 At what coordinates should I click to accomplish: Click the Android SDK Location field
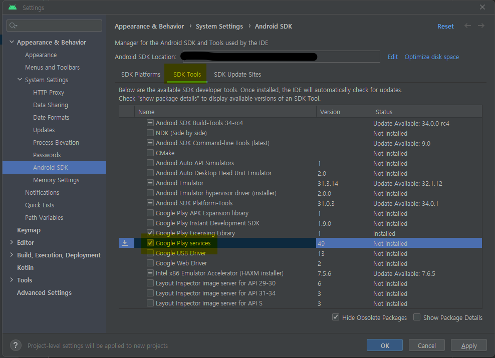tap(281, 57)
